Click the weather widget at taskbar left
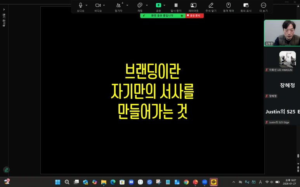This screenshot has height=187, width=300. point(7,182)
